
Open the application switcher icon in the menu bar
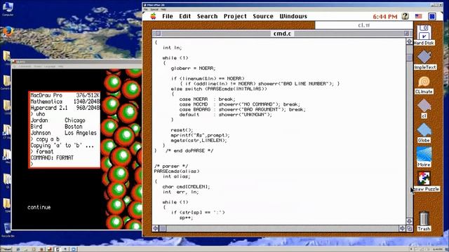click(x=432, y=16)
